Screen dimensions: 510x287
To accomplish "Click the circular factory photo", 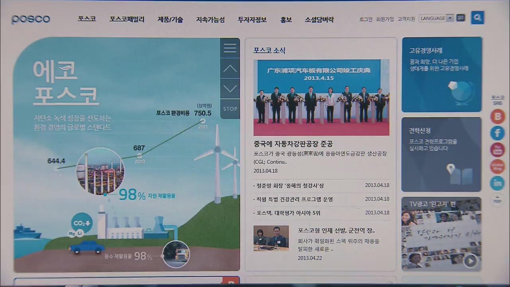I will 100,172.
